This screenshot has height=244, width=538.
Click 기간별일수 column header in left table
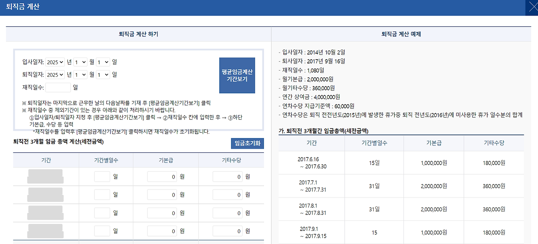[105, 160]
